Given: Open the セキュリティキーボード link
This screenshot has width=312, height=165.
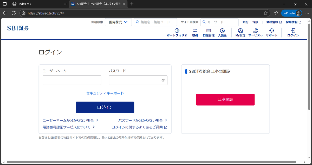Looking at the screenshot, I should (105, 93).
